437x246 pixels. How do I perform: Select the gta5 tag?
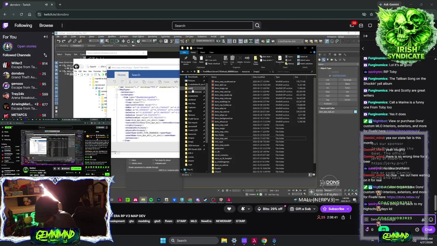[157, 221]
